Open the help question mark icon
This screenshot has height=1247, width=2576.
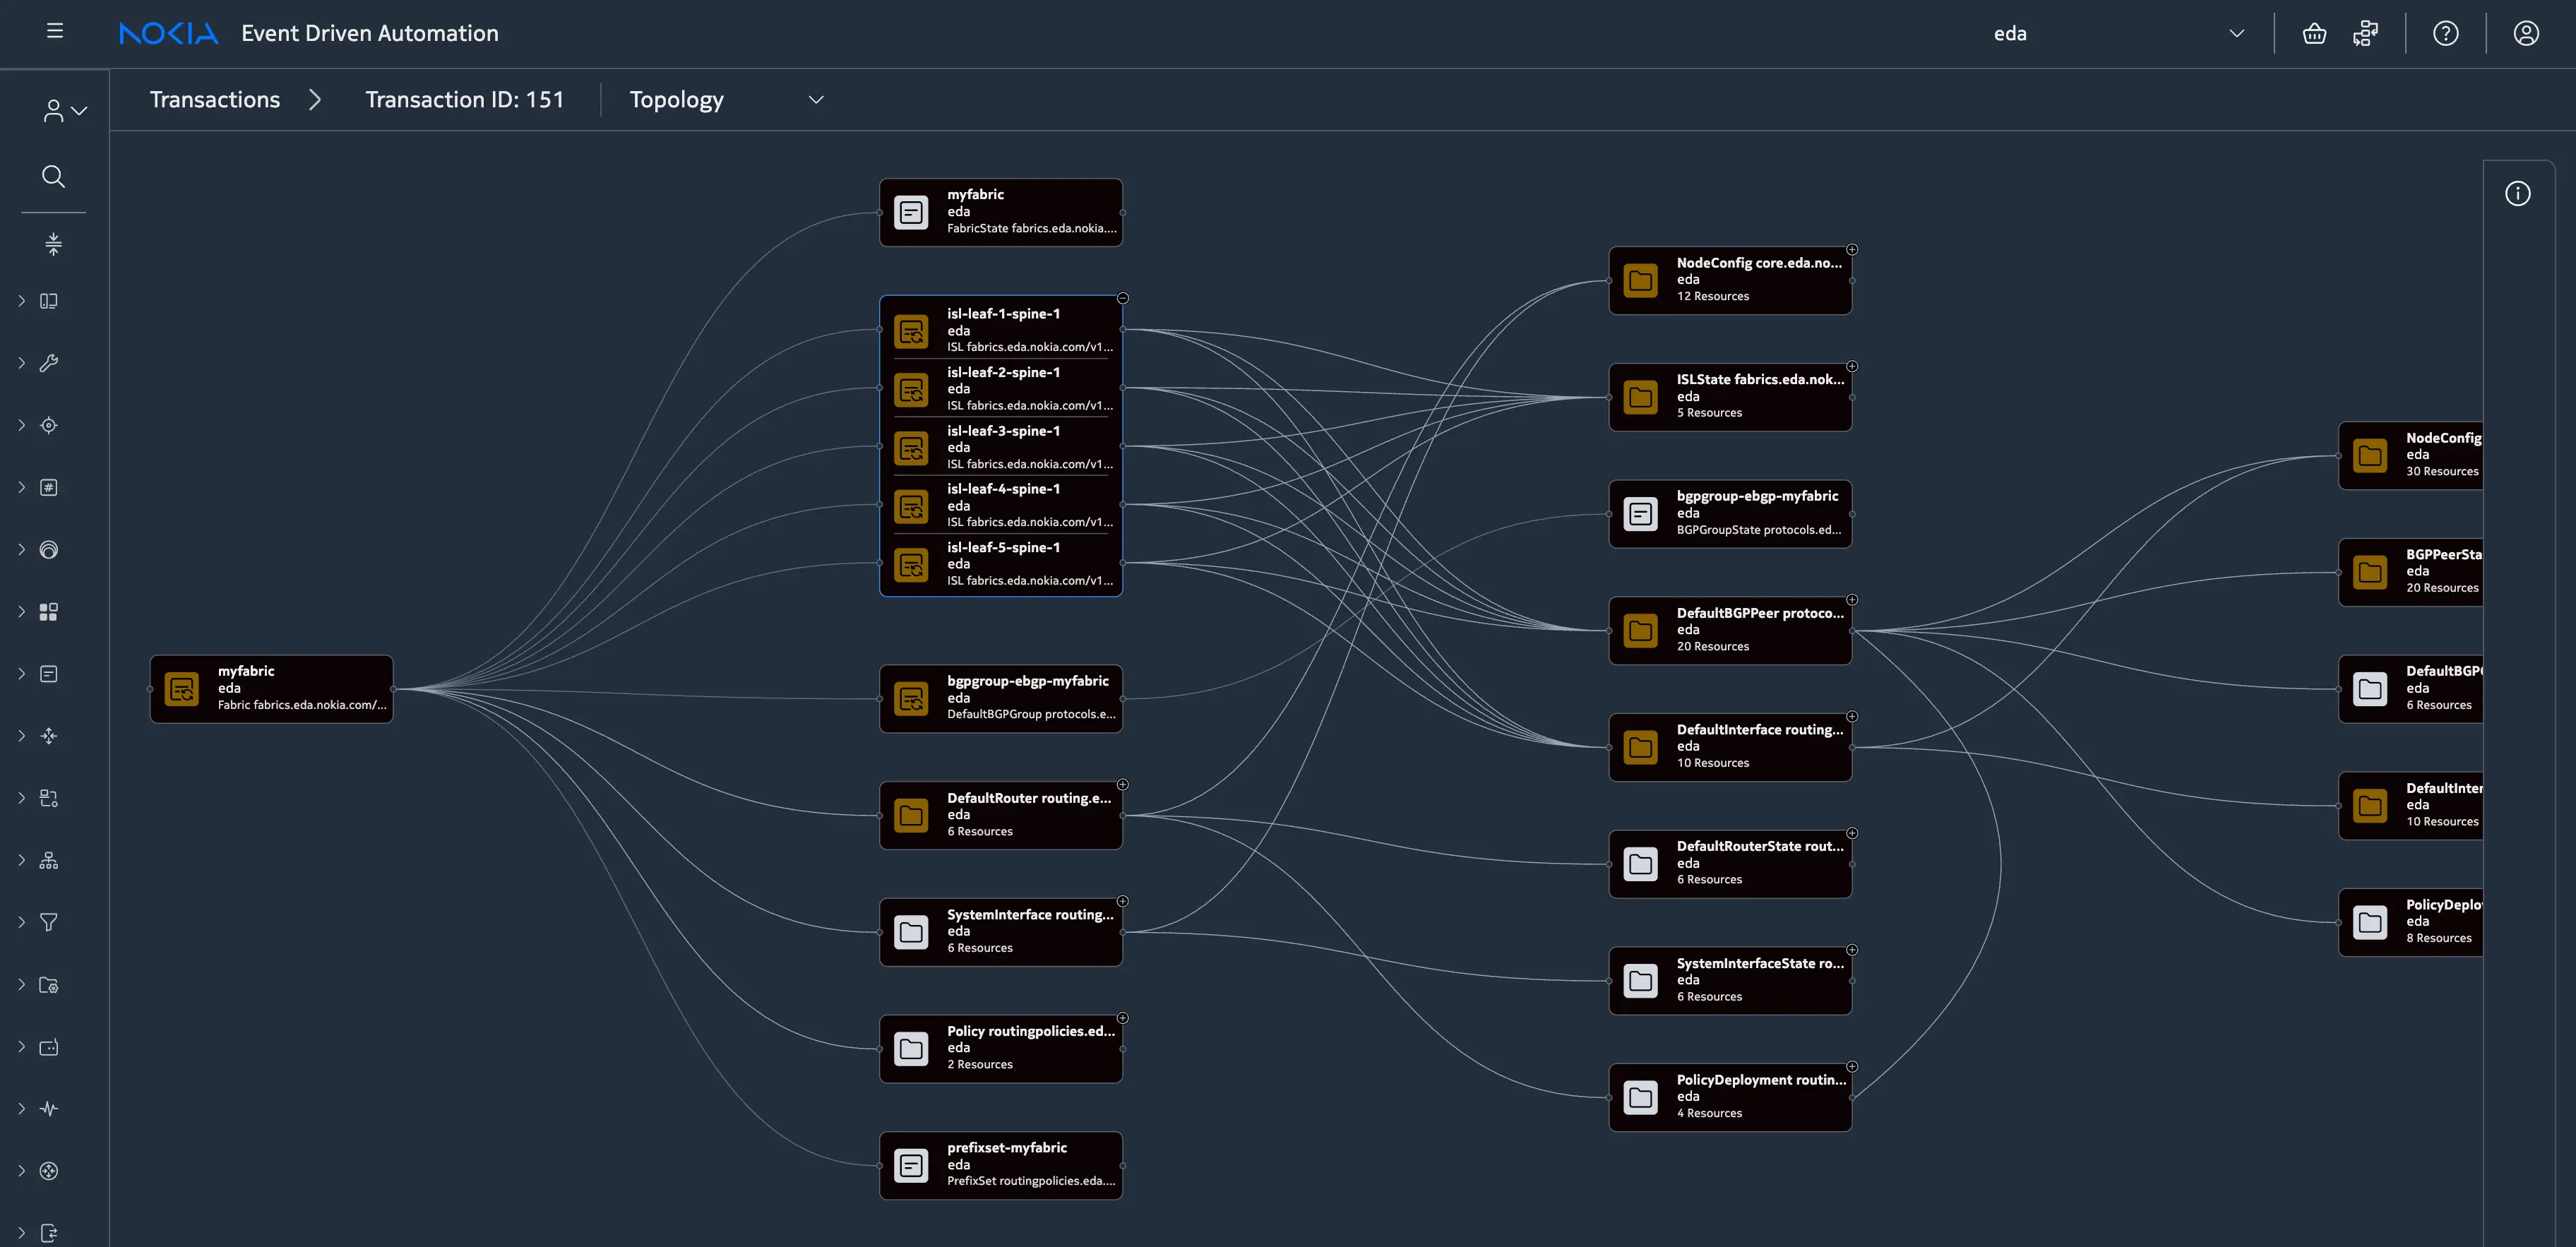[x=2446, y=34]
